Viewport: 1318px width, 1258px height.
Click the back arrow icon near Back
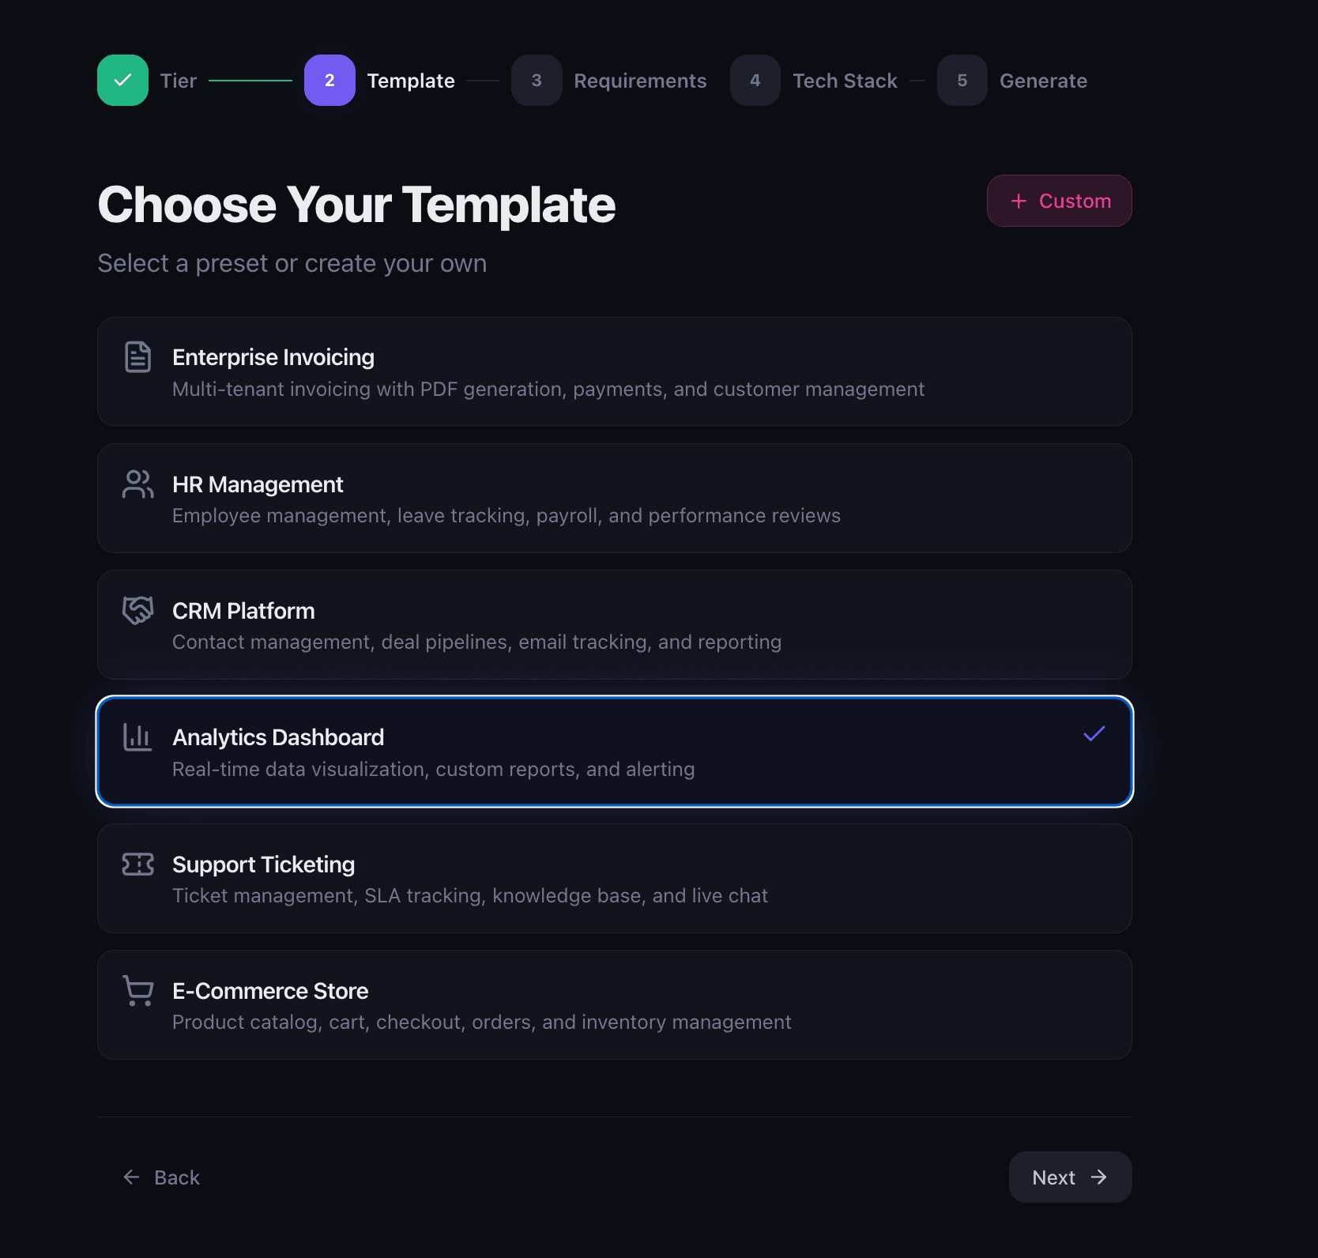131,1177
